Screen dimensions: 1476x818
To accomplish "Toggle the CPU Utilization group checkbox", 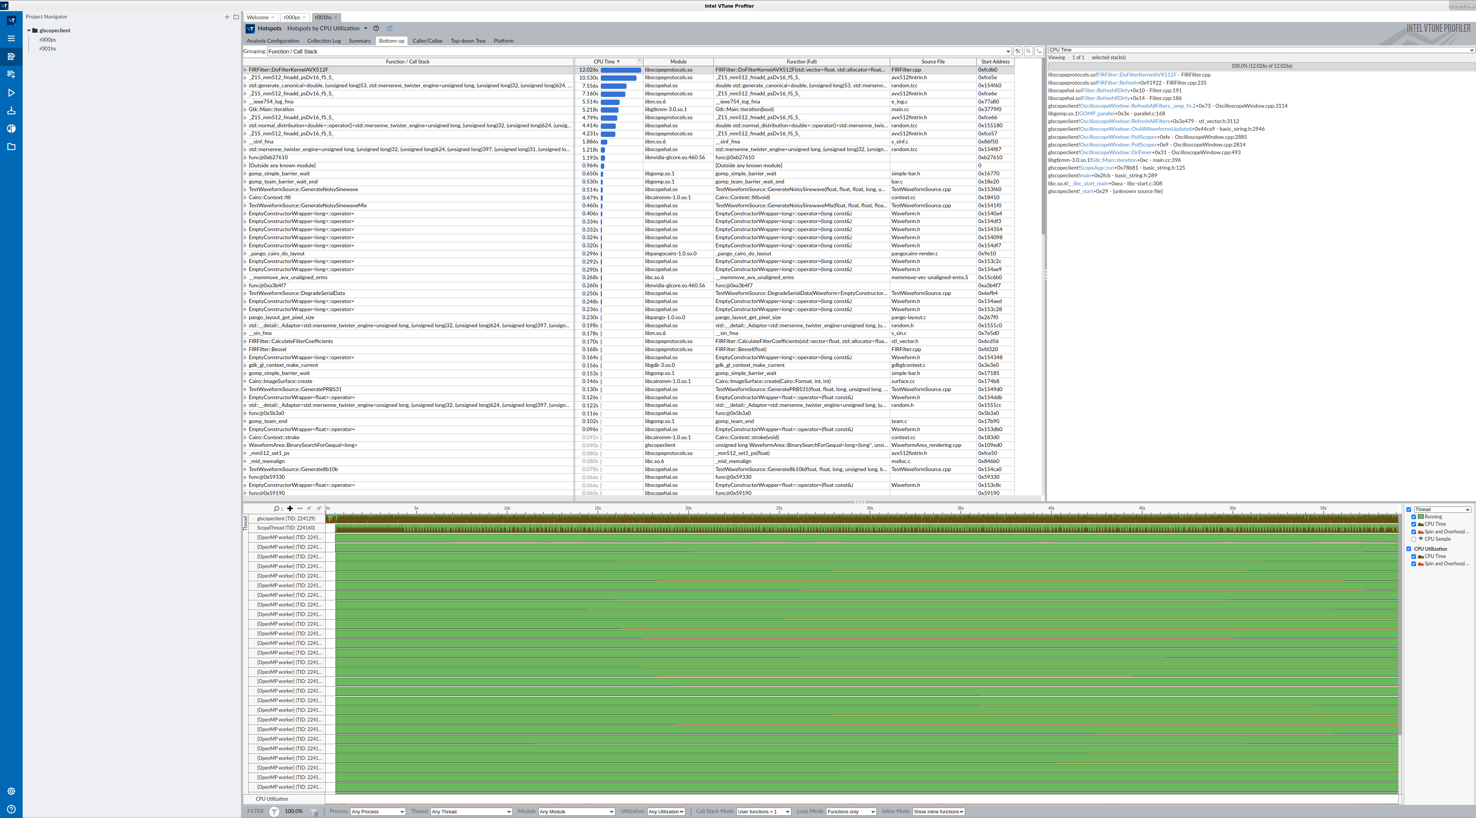I will pos(1409,549).
